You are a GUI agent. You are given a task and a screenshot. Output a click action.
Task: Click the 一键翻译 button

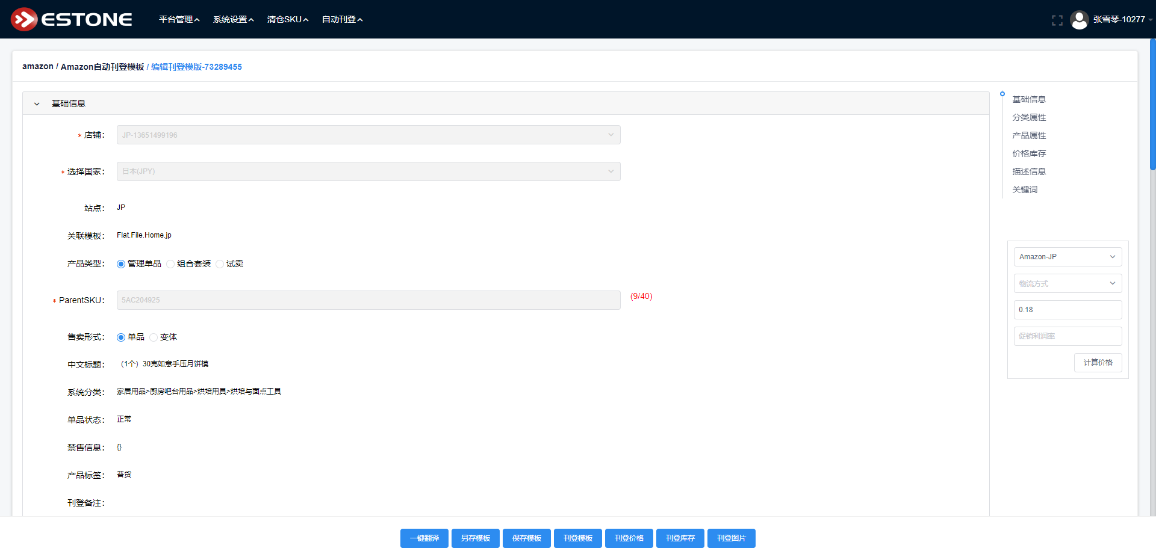click(424, 538)
